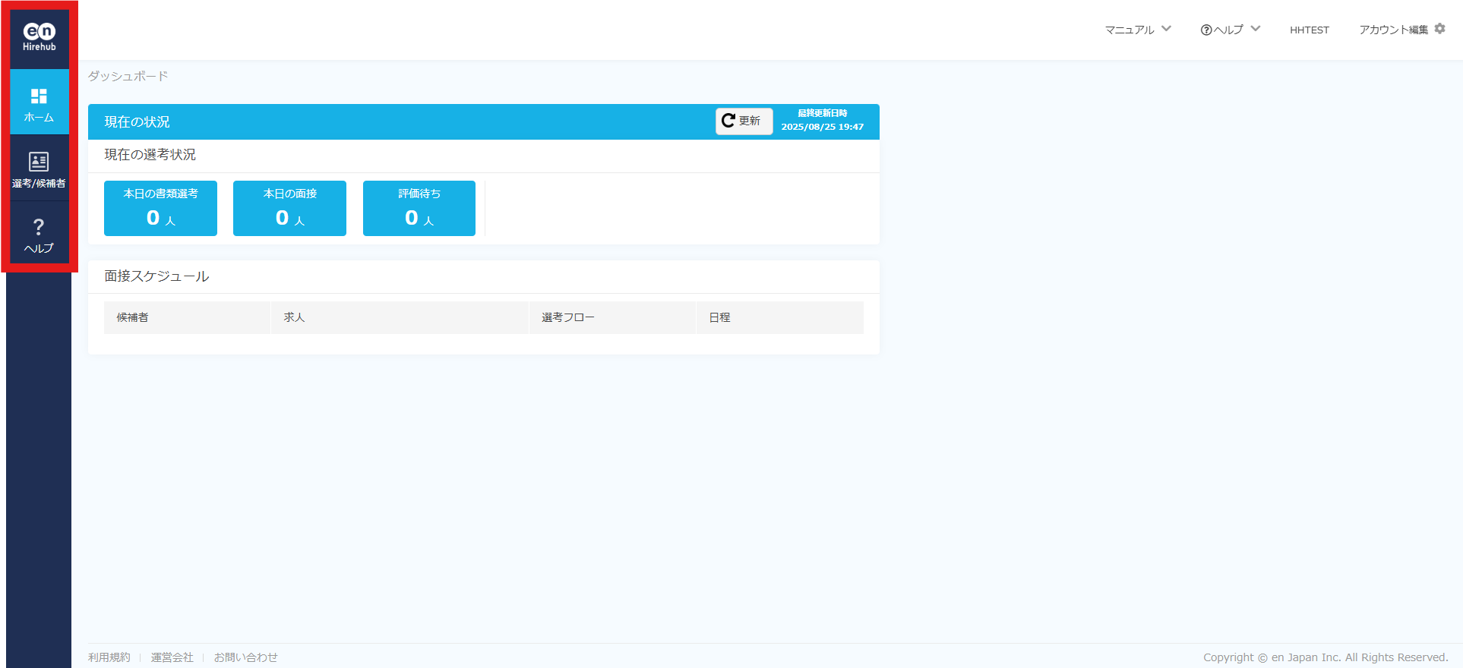Open the 利用規約 footer link
Screen dimensions: 1463x668
point(109,657)
